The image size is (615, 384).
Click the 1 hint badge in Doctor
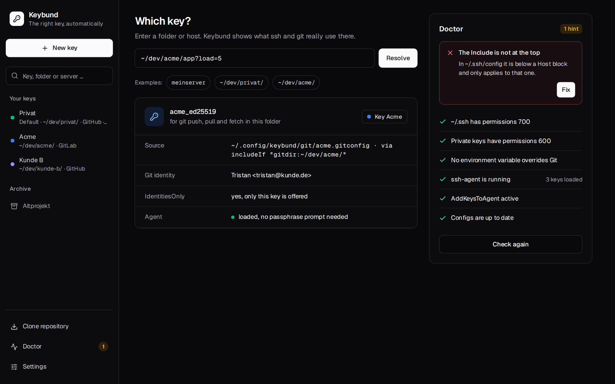coord(571,29)
